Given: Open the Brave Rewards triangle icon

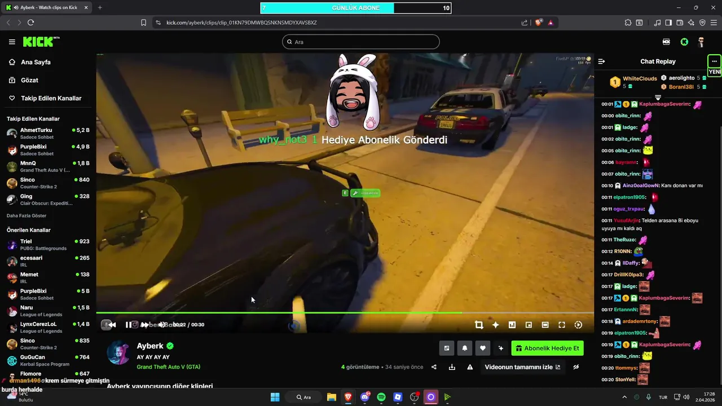Looking at the screenshot, I should point(551,23).
